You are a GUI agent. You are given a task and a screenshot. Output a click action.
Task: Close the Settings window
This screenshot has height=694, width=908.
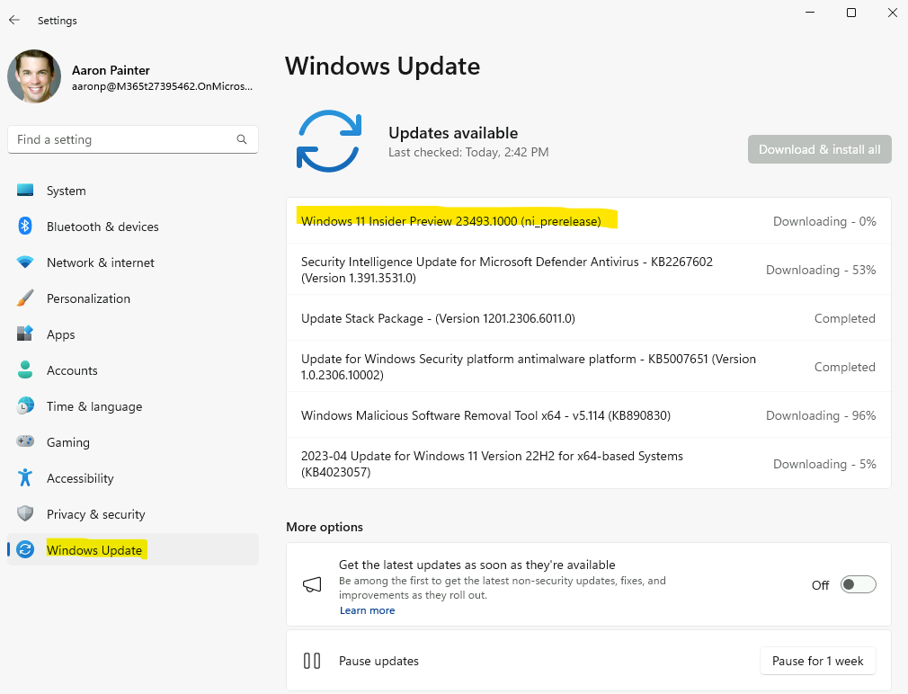pos(893,13)
